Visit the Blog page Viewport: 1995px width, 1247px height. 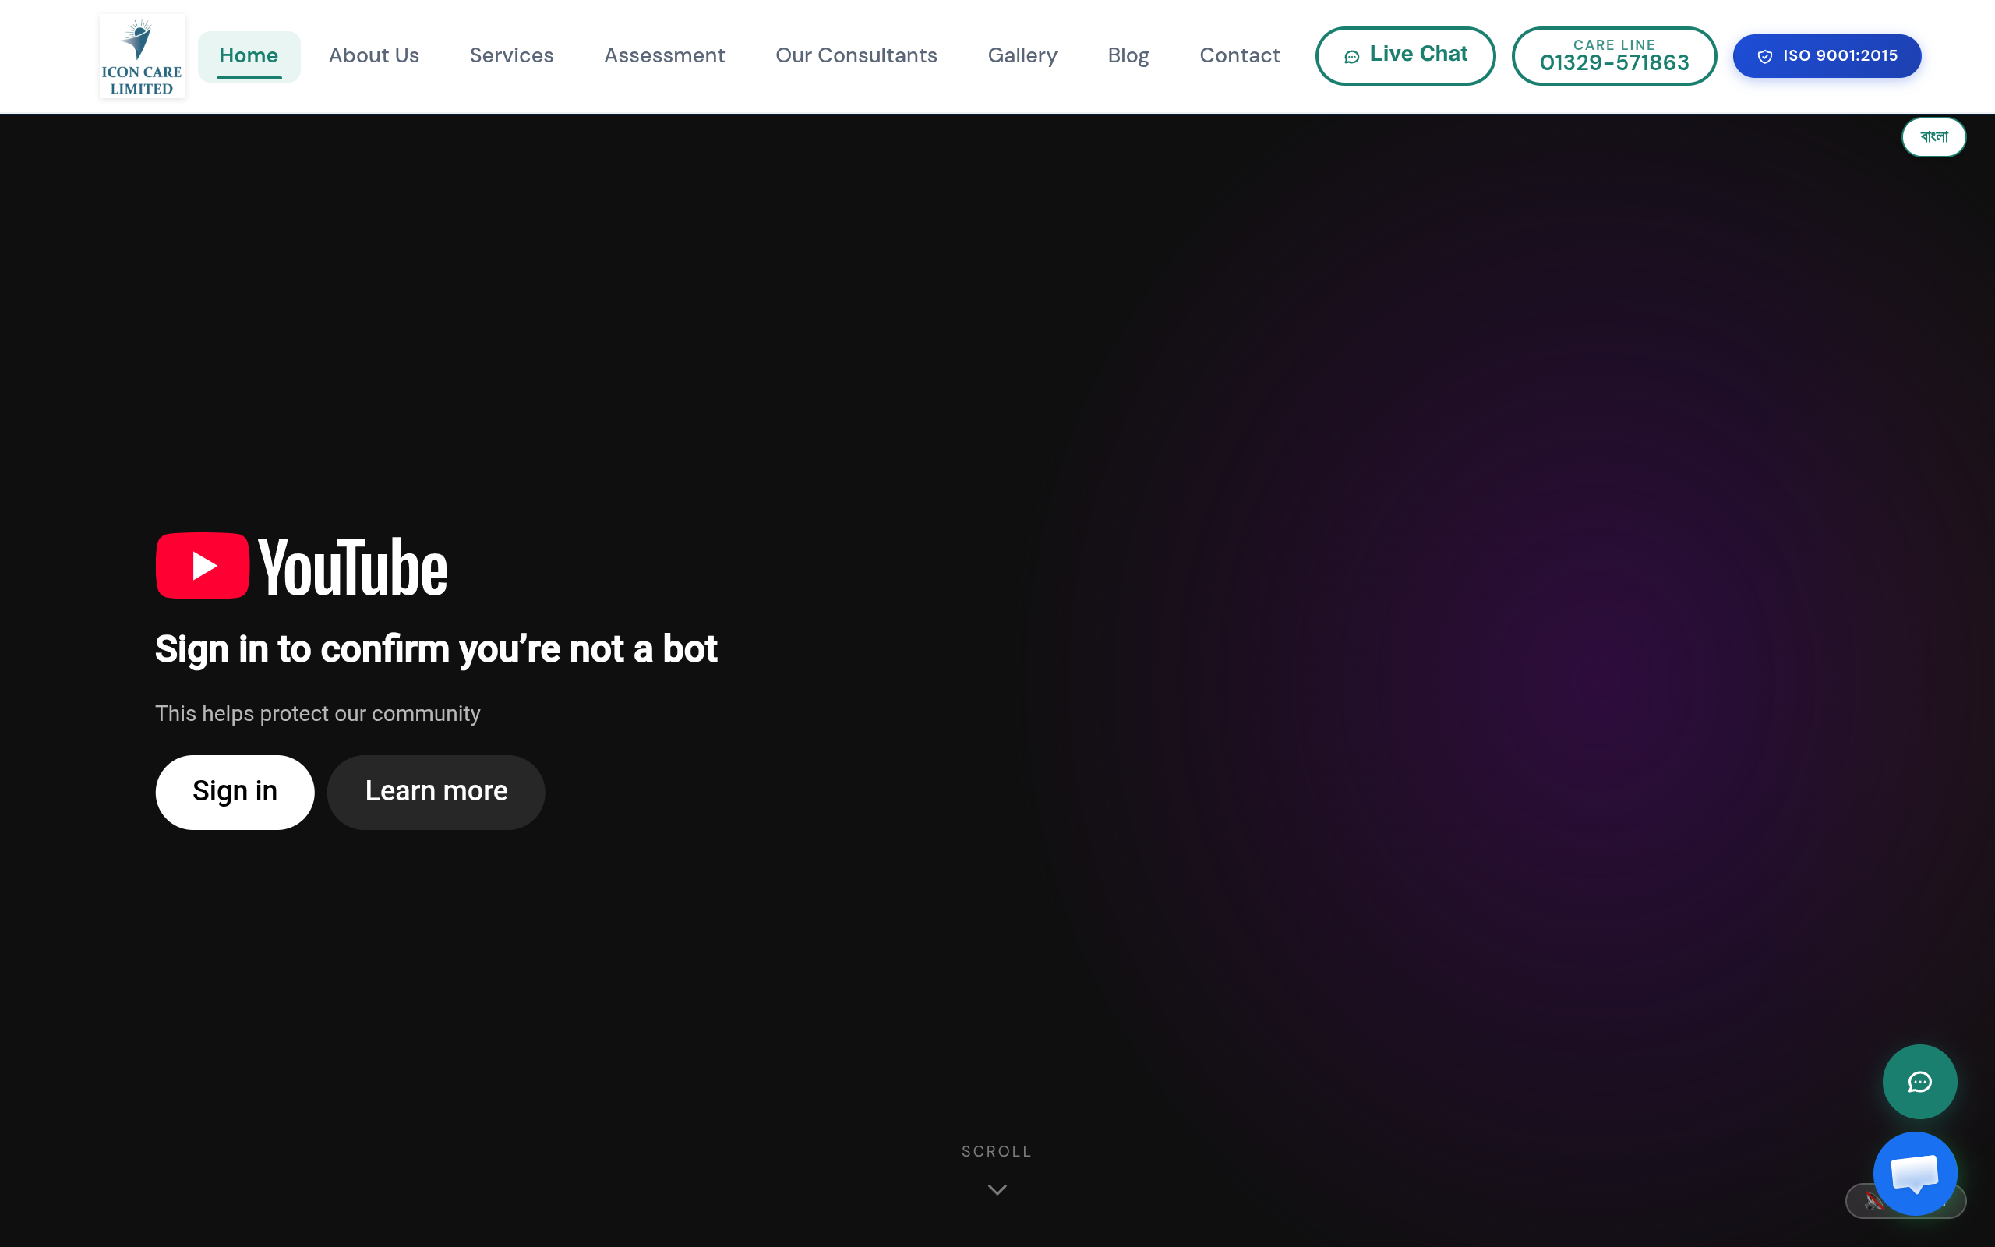coord(1128,56)
